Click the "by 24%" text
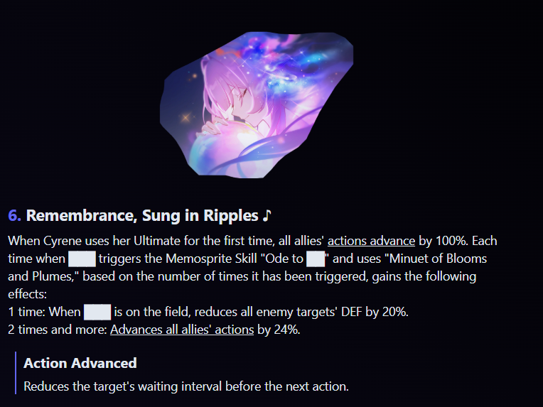This screenshot has width=543, height=407. point(278,330)
